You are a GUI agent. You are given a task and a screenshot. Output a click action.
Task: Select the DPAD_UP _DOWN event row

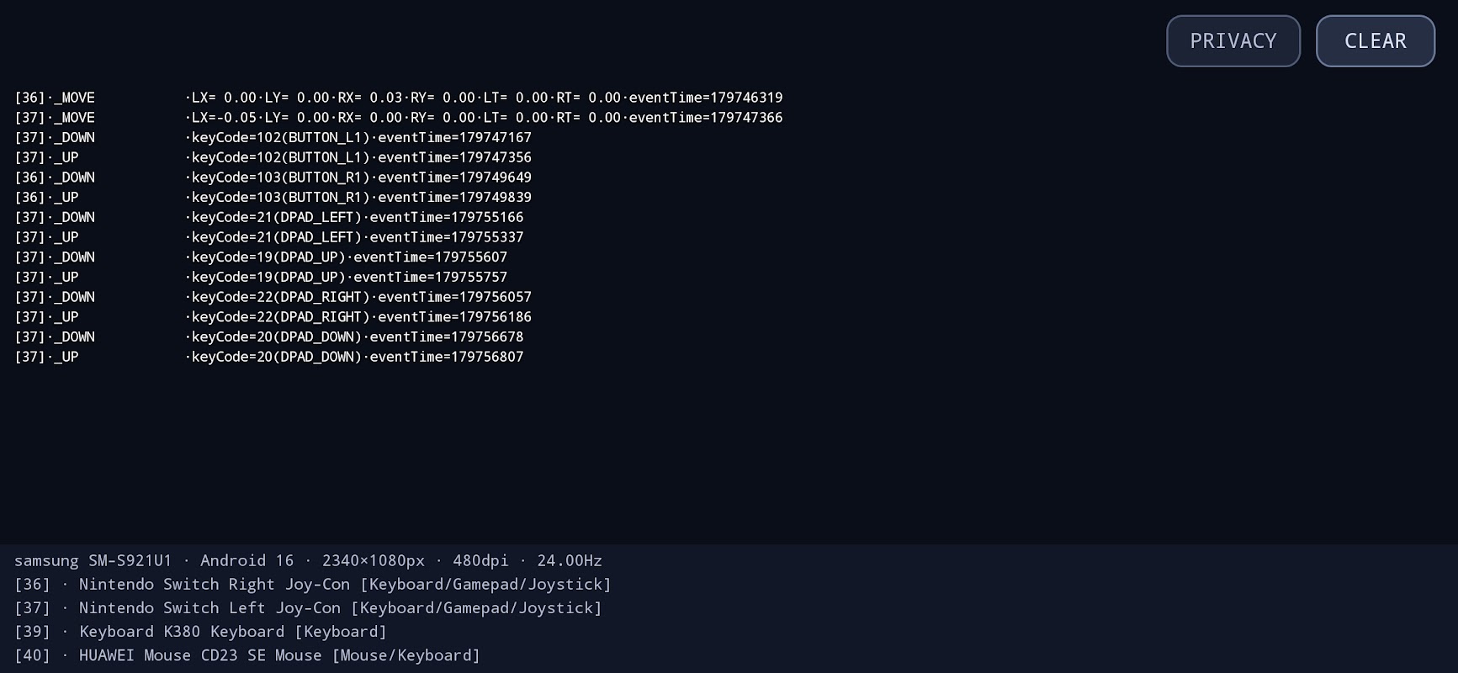[261, 257]
